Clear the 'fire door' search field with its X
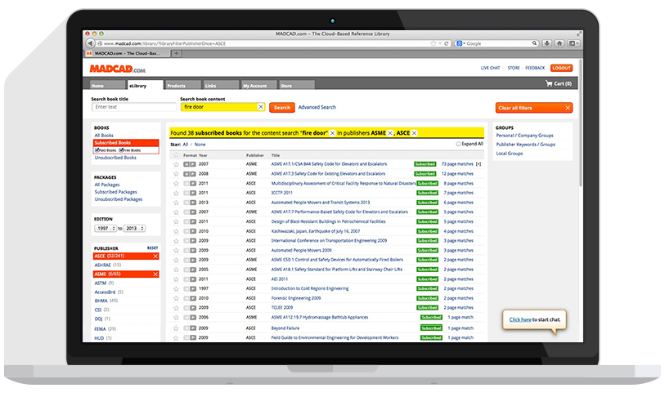The width and height of the screenshot is (665, 397). click(x=261, y=107)
